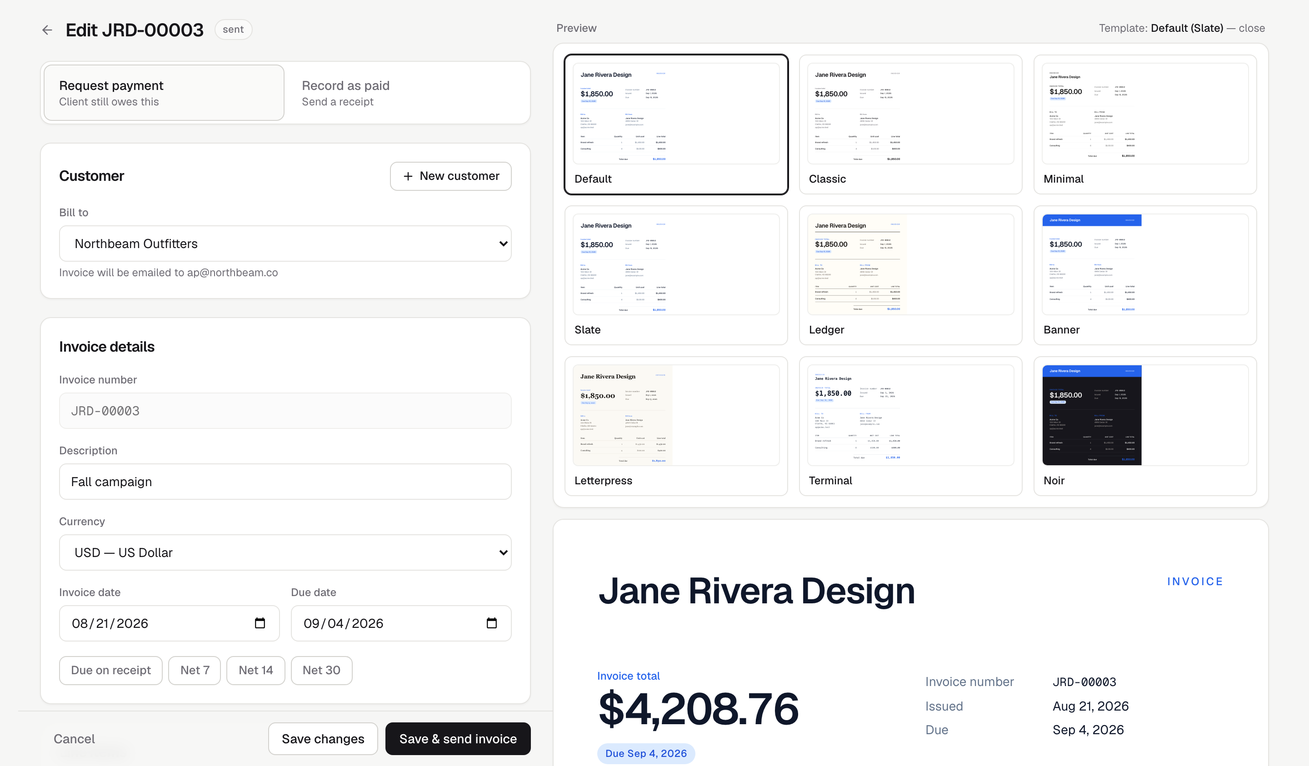The width and height of the screenshot is (1309, 766).
Task: Click the Invoice number field
Action: (285, 411)
